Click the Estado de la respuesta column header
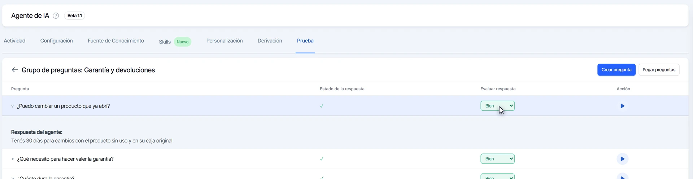This screenshot has width=693, height=179. tap(342, 89)
